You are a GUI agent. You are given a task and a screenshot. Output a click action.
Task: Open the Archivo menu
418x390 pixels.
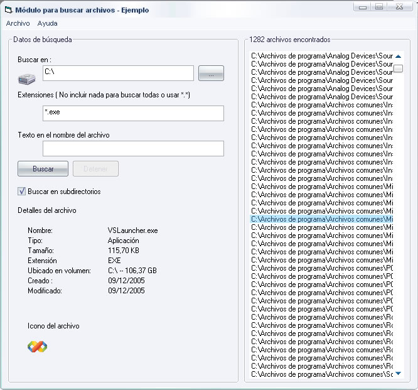click(x=18, y=23)
